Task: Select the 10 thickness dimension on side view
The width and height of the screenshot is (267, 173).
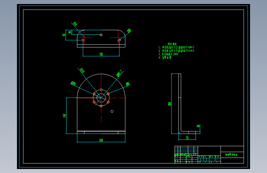Action: pyautogui.click(x=198, y=126)
